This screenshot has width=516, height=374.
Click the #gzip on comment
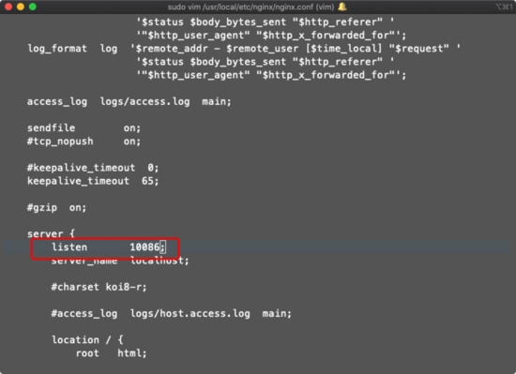click(x=56, y=208)
